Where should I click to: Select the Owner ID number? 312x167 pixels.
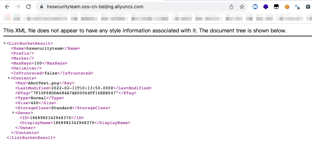[x=50, y=118]
